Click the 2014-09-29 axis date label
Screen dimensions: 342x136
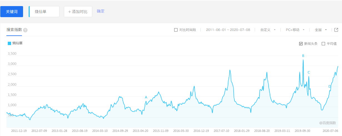point(120,131)
